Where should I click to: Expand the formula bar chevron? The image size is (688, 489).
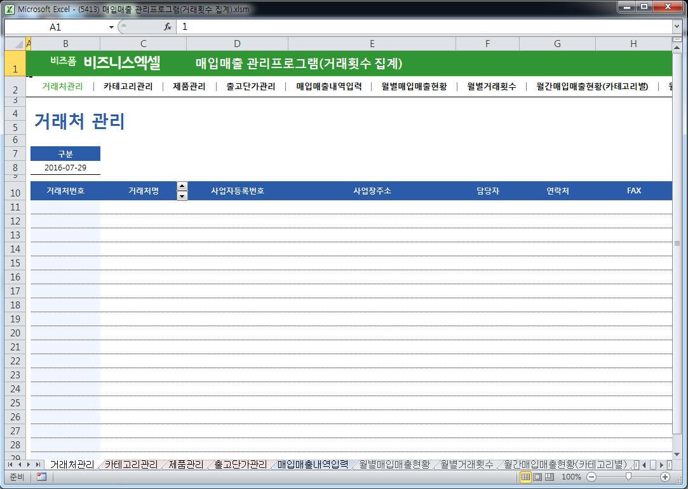coord(677,27)
